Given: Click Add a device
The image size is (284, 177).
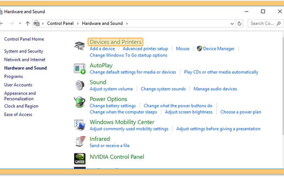Looking at the screenshot, I should click(x=102, y=49).
